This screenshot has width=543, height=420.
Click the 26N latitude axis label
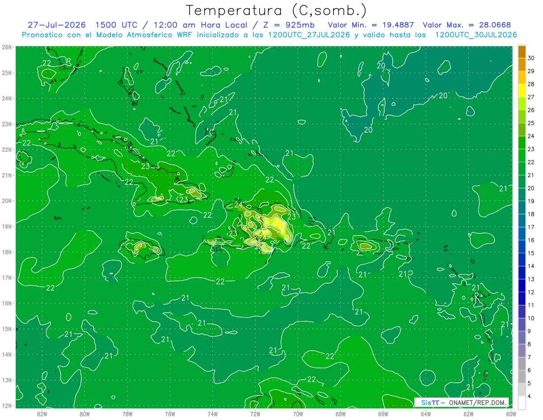(7, 47)
